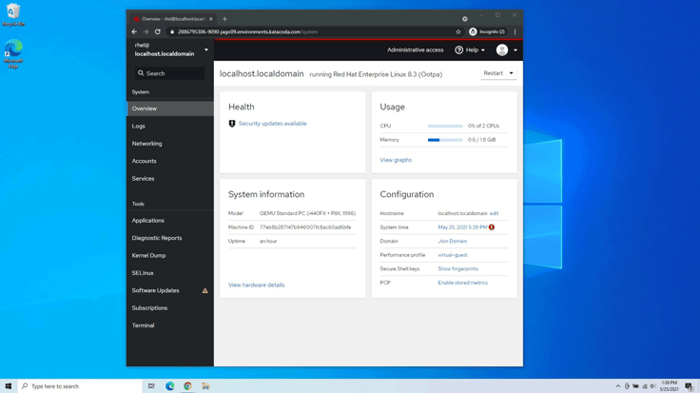
Task: Close the Overview browser tab
Action: coord(211,19)
